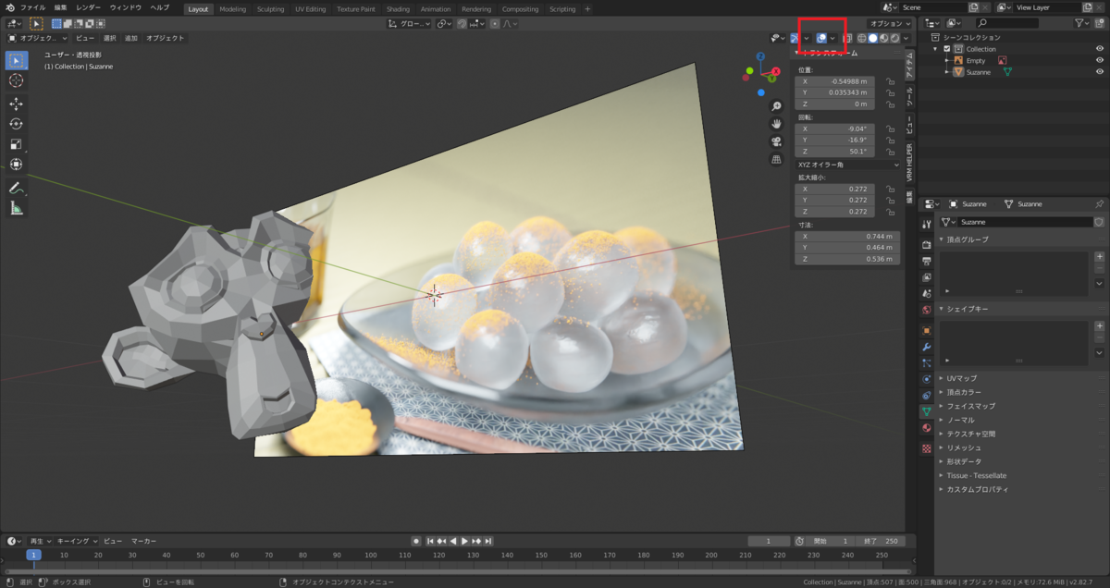Toggle X-ray display mode
The width and height of the screenshot is (1110, 588).
(849, 38)
